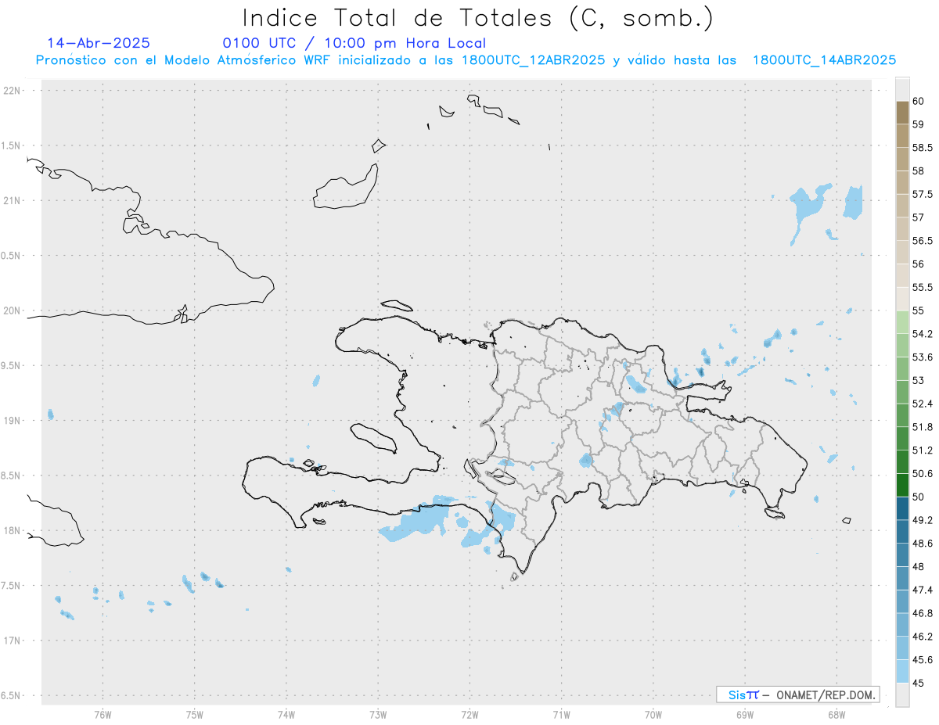Select the date label "14-Abr-2025"

[x=99, y=43]
